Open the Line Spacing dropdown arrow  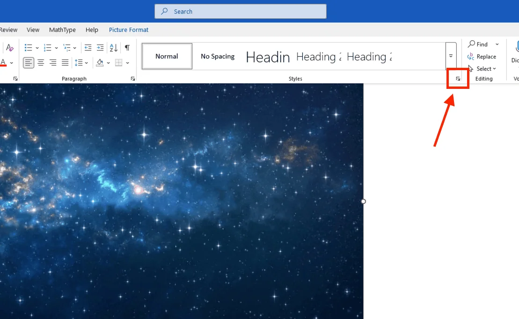pyautogui.click(x=87, y=63)
